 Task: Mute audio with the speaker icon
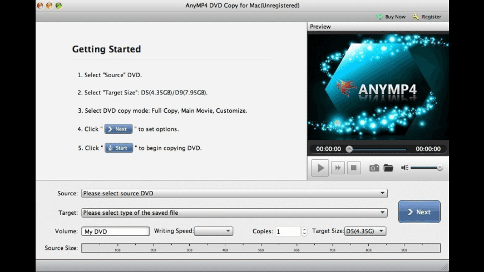point(404,168)
